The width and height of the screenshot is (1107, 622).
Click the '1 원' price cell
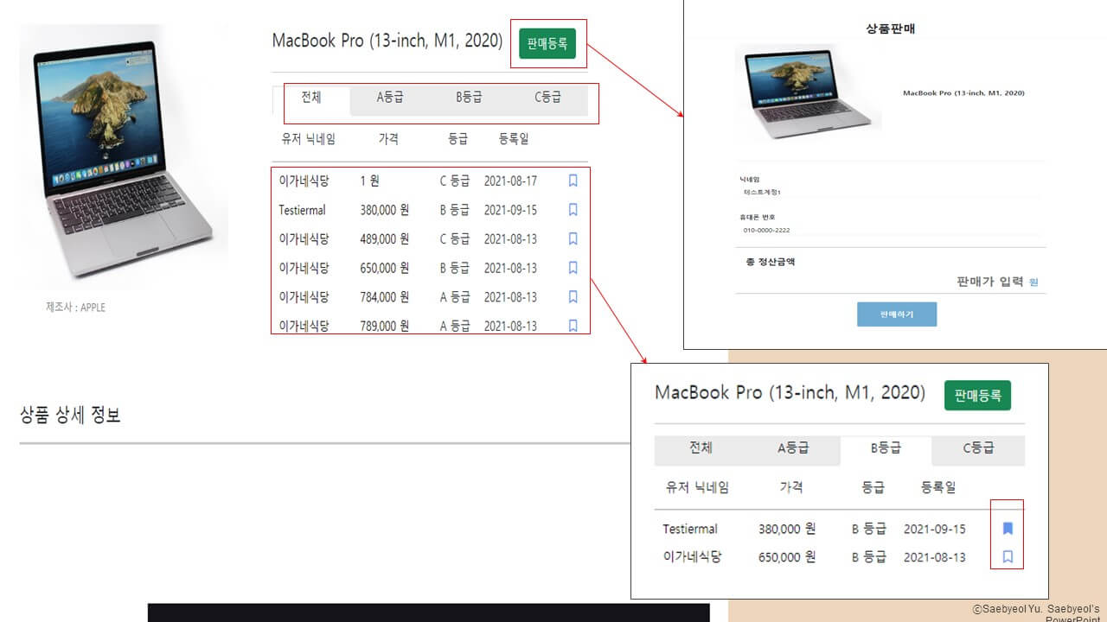370,181
